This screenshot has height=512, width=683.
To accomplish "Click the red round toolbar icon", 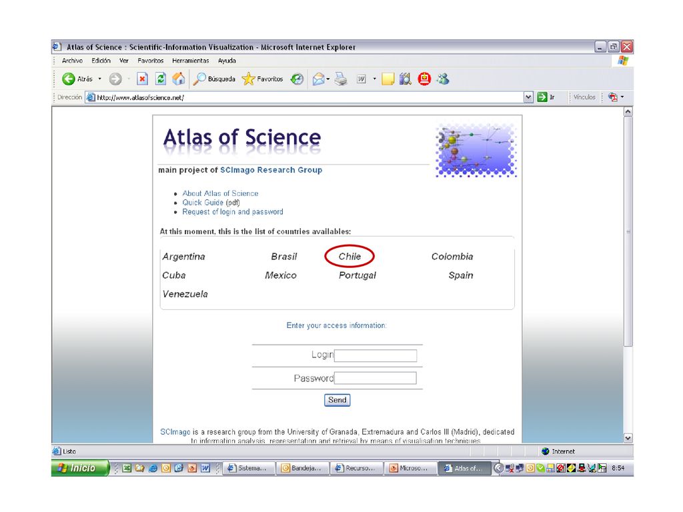I will 424,79.
